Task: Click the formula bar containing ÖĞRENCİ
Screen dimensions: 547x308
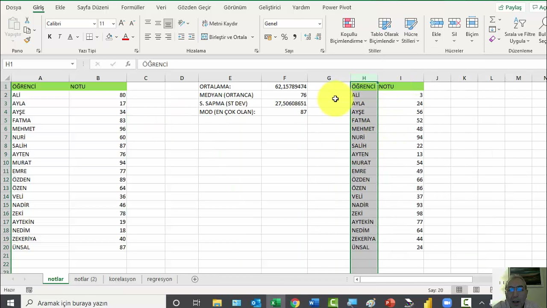Action: pyautogui.click(x=342, y=64)
